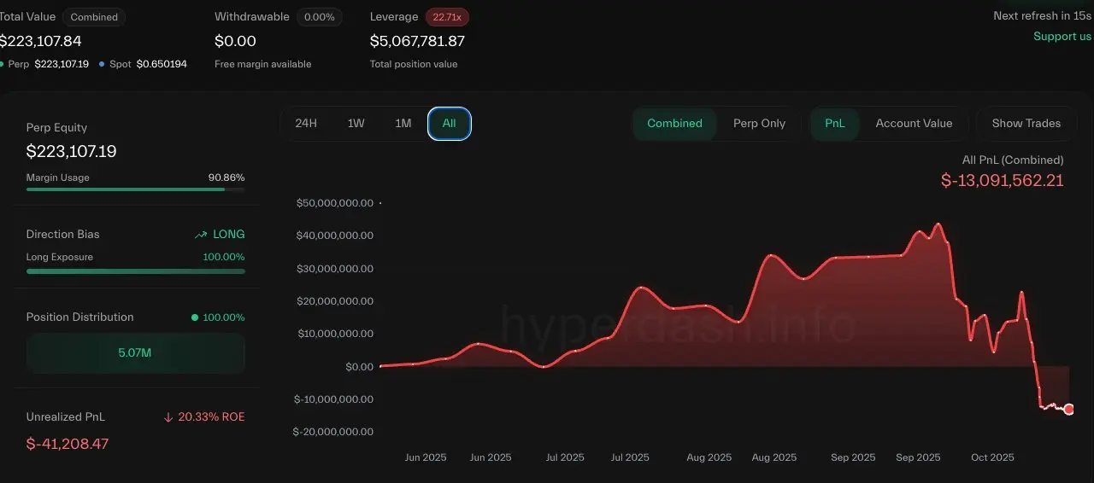Click the $-20,000,000.00 axis label

click(333, 432)
